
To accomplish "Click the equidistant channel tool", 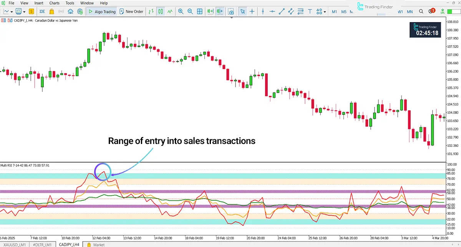I will tap(291, 11).
